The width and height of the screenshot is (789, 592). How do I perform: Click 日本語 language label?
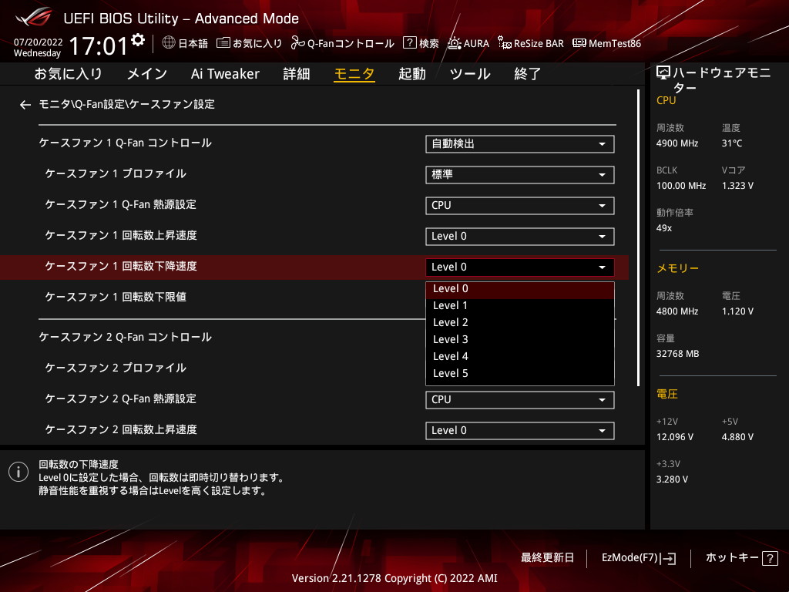(x=193, y=44)
